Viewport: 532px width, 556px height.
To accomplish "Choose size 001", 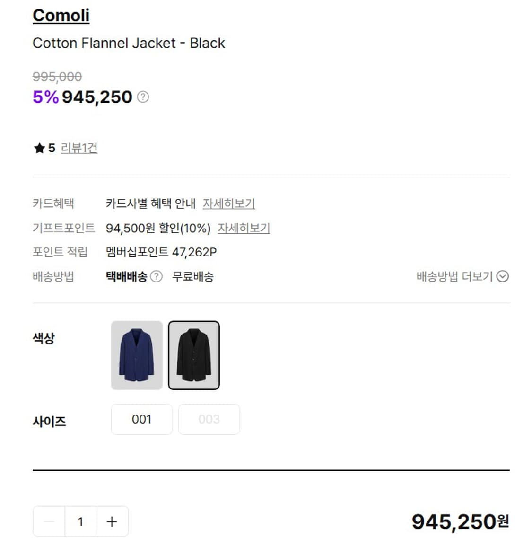I will pyautogui.click(x=141, y=419).
